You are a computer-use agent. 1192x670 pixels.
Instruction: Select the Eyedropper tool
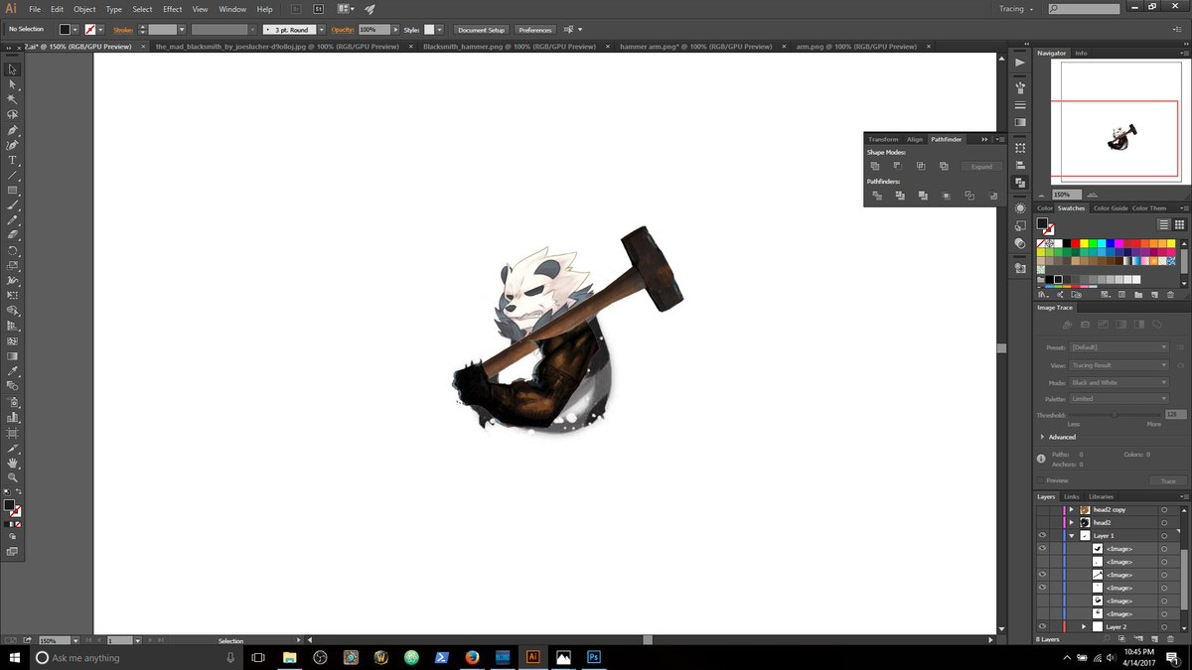12,370
